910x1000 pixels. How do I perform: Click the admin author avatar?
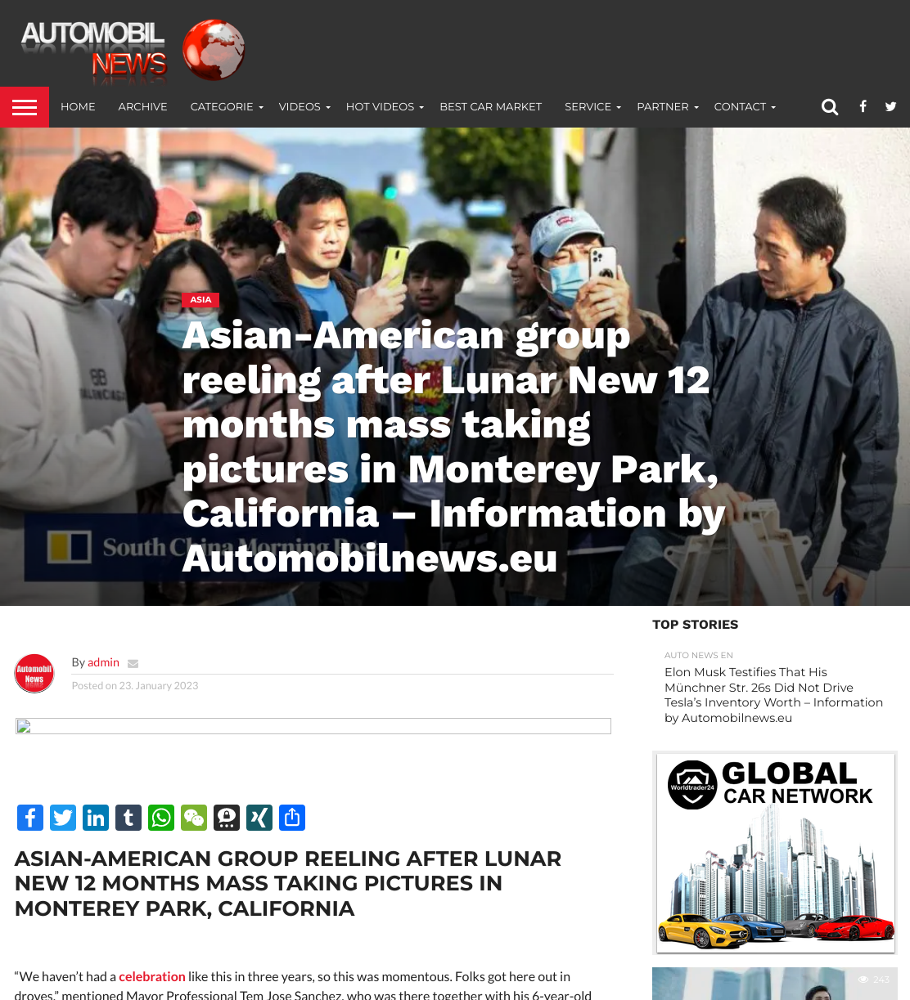pos(34,674)
